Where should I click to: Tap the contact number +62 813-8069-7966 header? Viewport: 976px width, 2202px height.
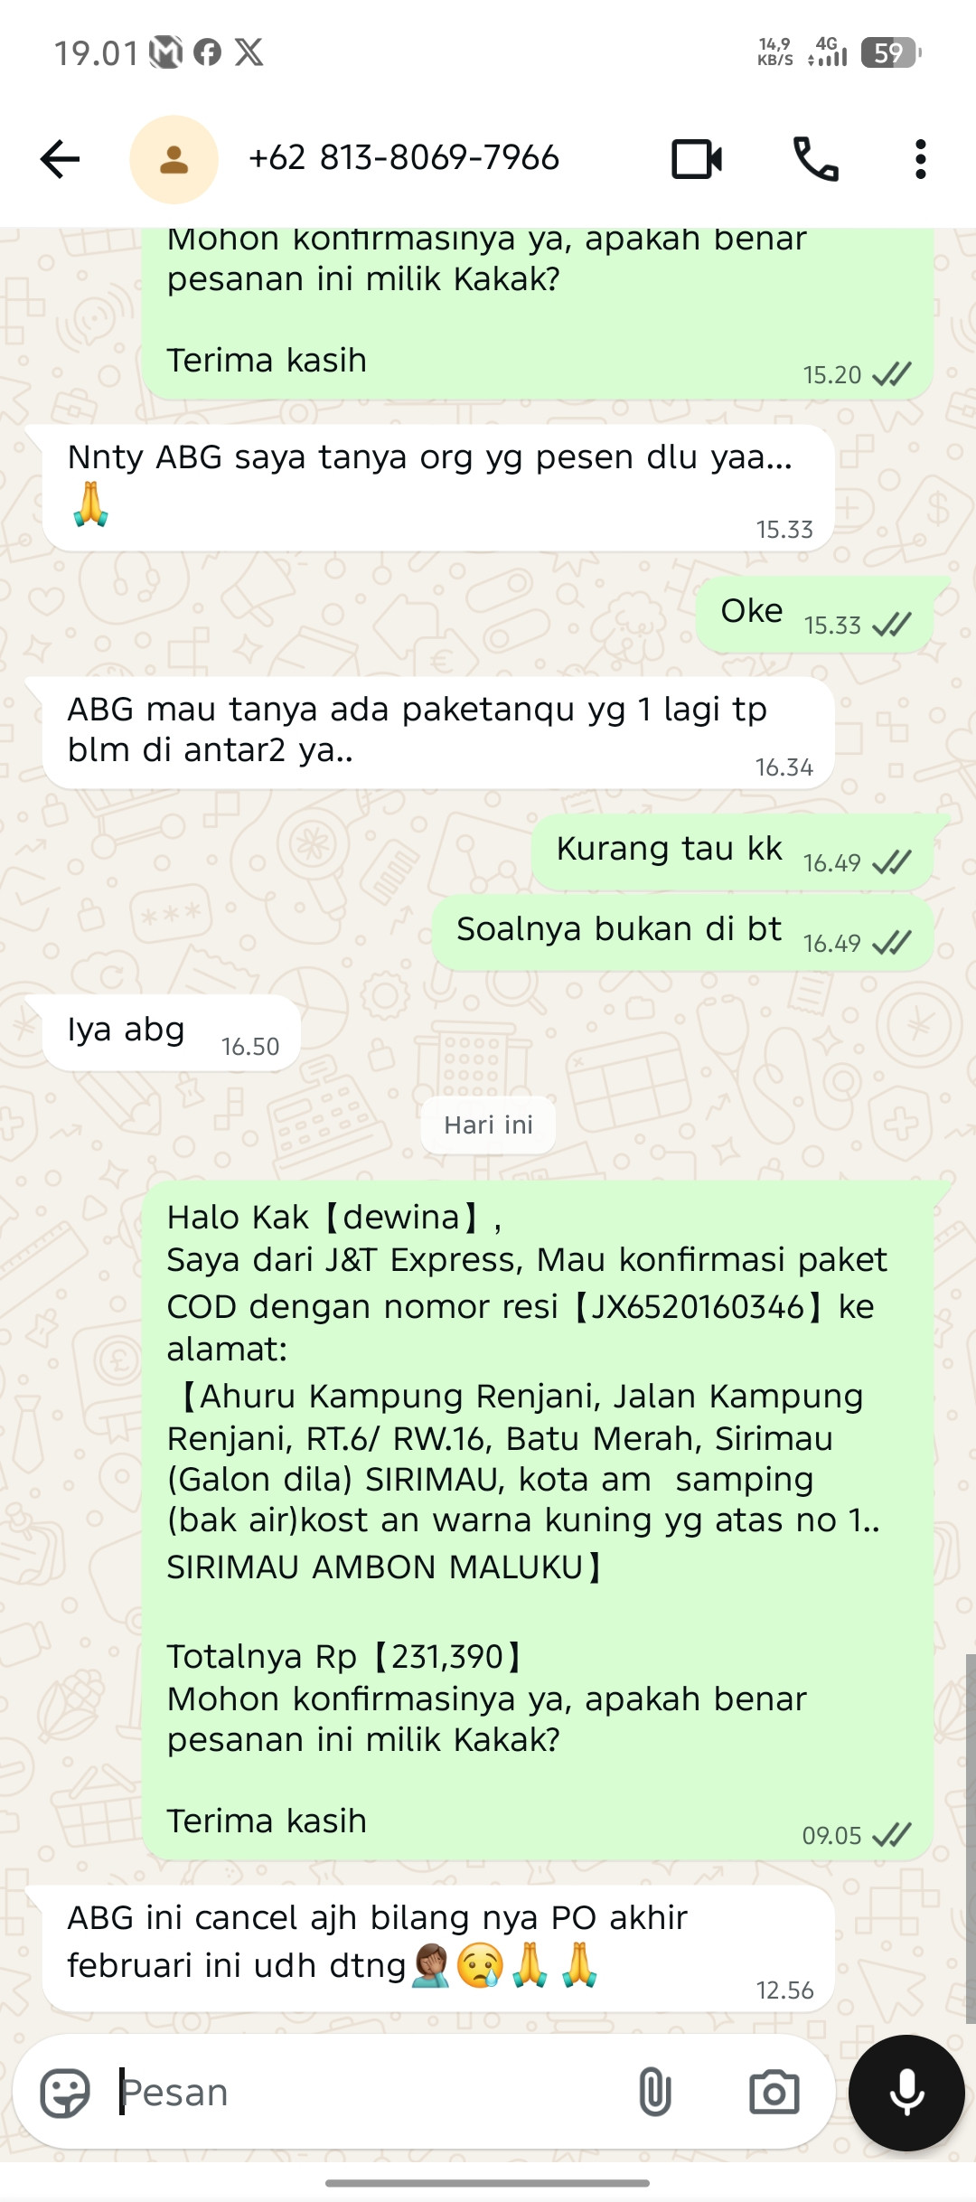click(404, 158)
